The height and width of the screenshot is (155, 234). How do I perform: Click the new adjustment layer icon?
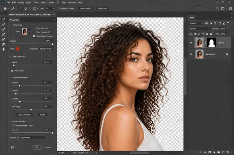214,152
